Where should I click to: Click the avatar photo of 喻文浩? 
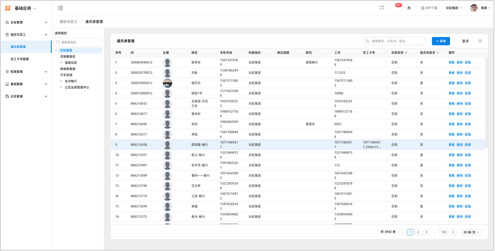click(167, 83)
